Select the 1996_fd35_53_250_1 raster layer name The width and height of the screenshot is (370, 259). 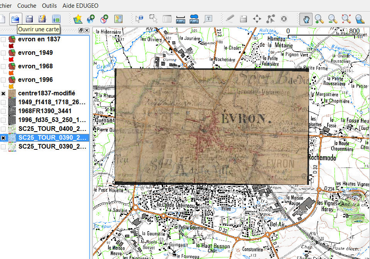tap(52, 120)
